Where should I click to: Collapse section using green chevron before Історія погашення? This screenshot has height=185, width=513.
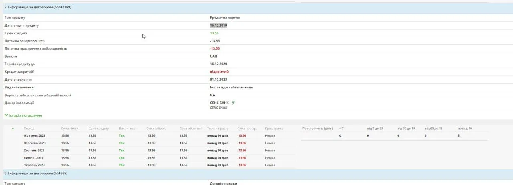(6, 115)
